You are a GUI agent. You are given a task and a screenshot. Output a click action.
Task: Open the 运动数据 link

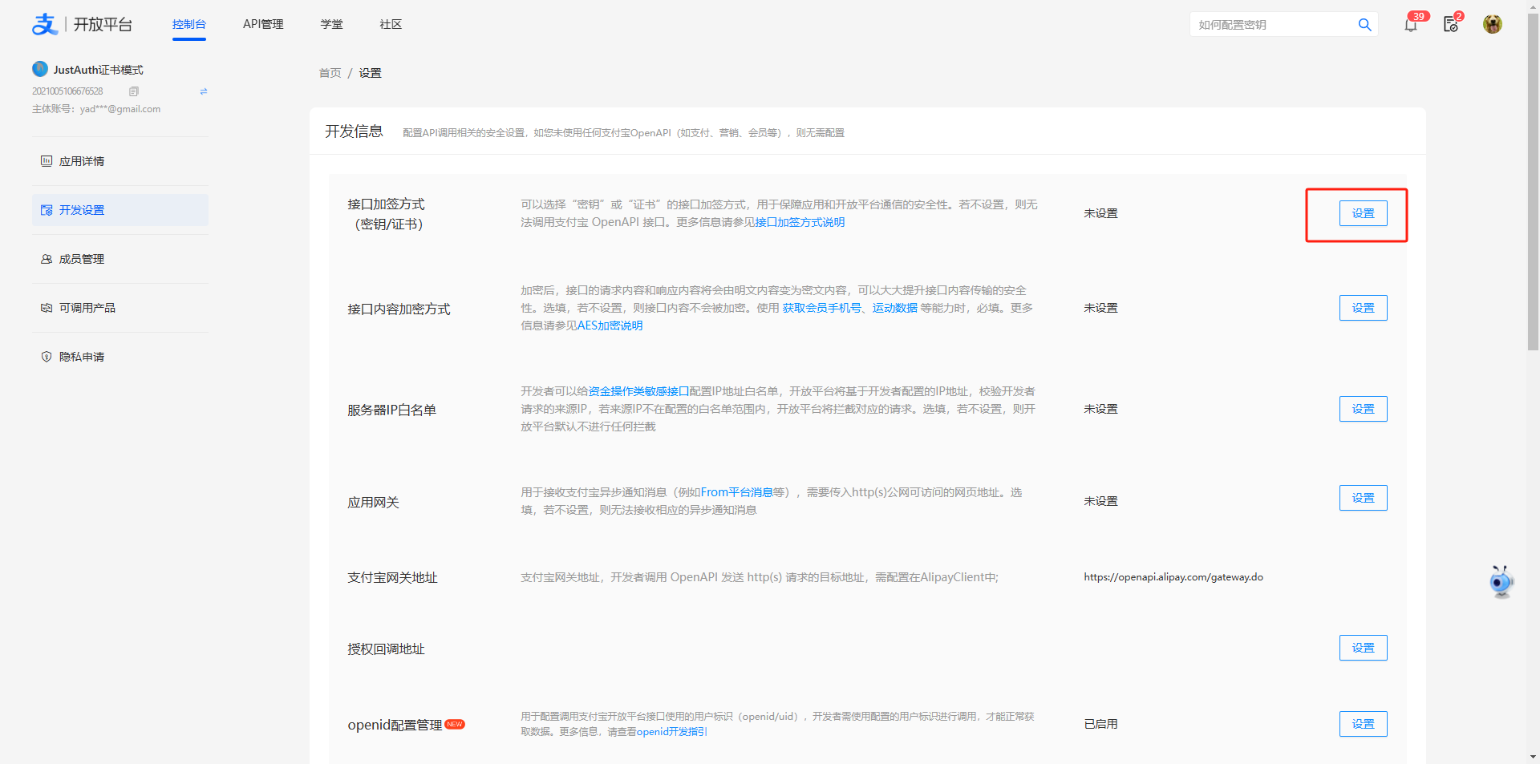[894, 308]
